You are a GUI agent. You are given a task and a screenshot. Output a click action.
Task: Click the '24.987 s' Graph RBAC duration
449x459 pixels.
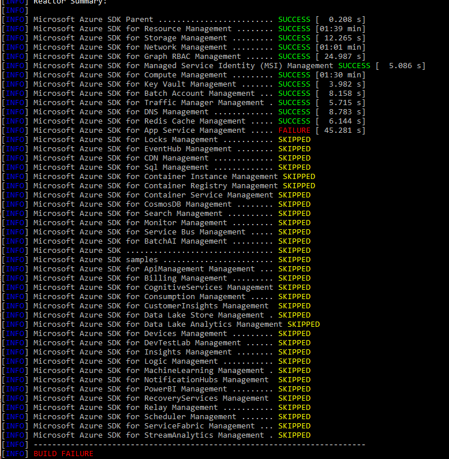(342, 57)
